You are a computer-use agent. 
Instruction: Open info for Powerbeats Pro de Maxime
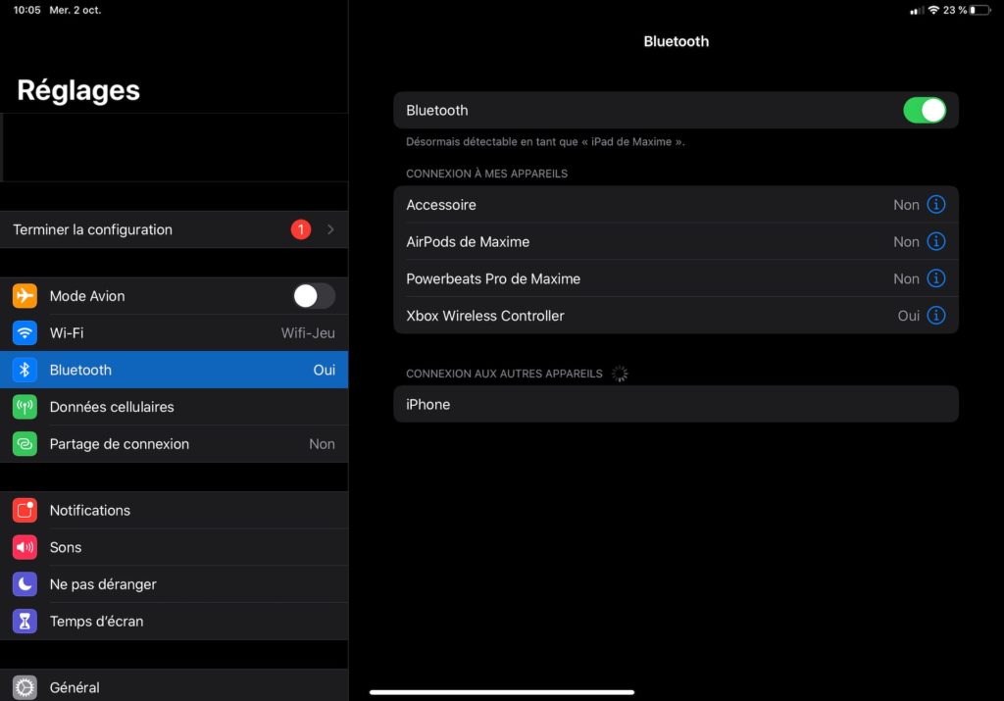(936, 278)
